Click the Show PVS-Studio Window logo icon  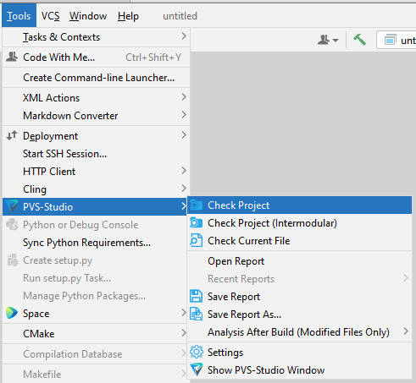[x=197, y=369]
